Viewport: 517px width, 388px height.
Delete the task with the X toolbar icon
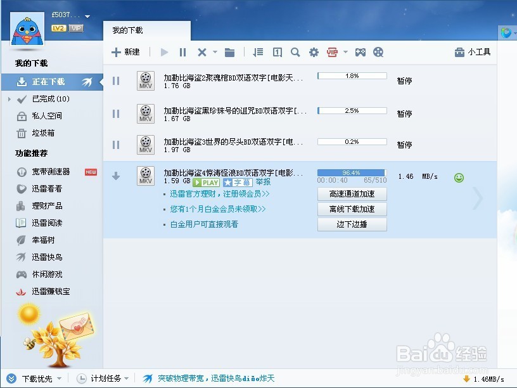pyautogui.click(x=201, y=52)
